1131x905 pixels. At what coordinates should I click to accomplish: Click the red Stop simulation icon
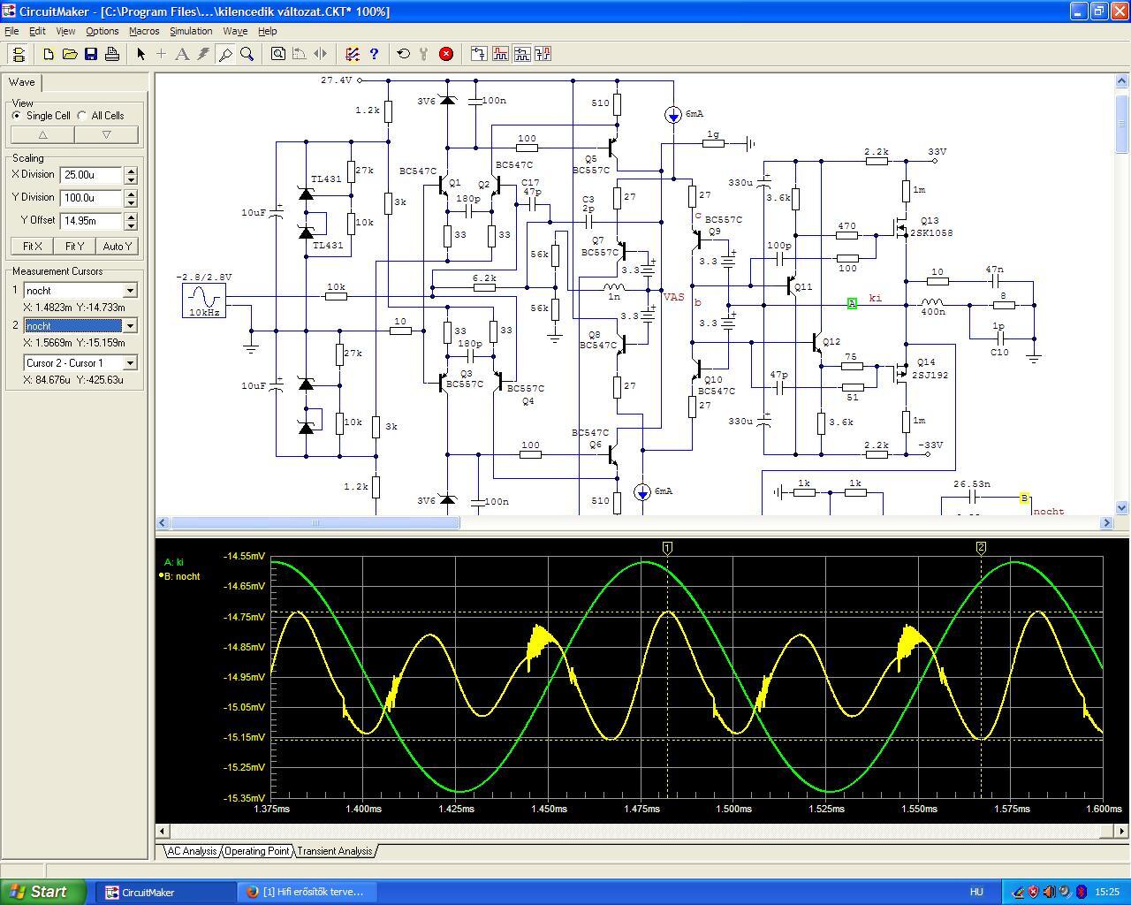446,54
